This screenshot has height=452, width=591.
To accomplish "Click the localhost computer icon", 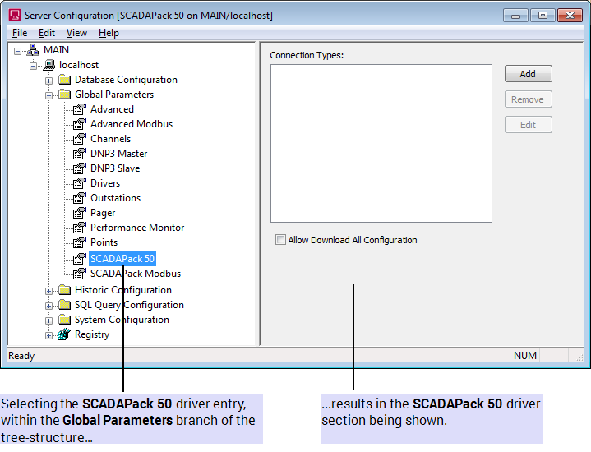I will (48, 65).
